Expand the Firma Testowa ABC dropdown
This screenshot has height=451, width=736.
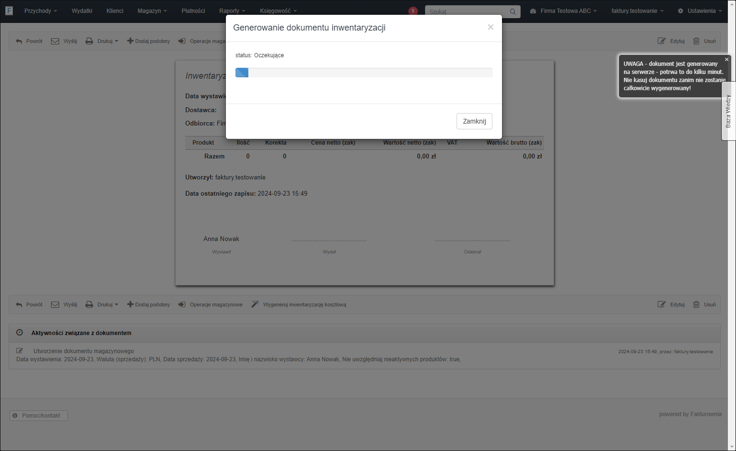(564, 11)
